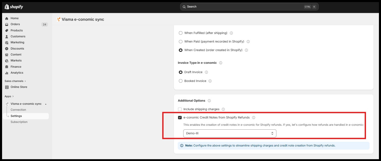Click the search magnifier icon

(184, 7)
